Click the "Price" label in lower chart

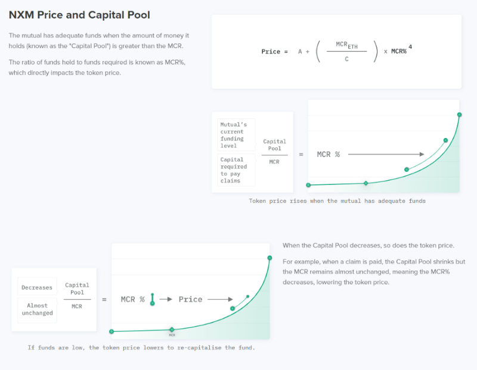click(x=190, y=299)
